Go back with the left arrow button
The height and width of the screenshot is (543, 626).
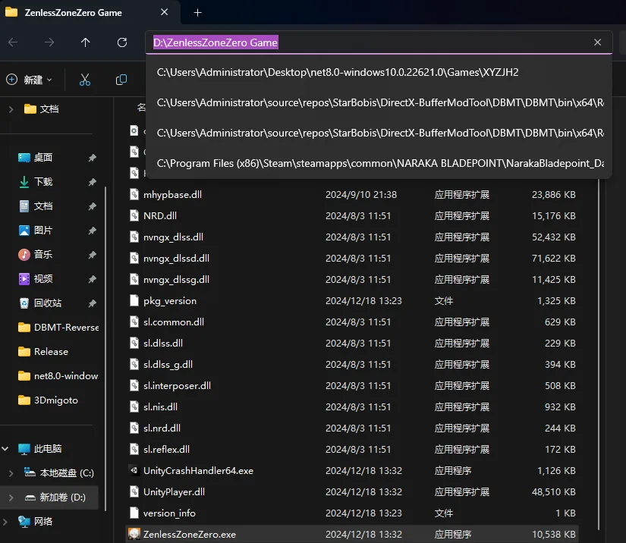(x=13, y=42)
